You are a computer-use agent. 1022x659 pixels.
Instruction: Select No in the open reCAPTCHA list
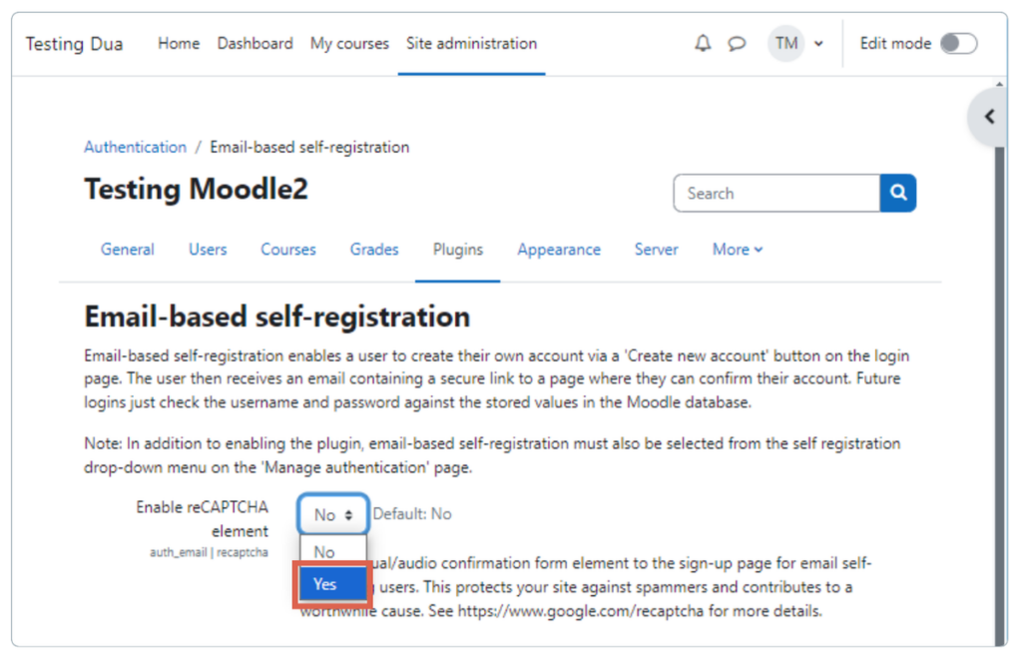pos(324,551)
